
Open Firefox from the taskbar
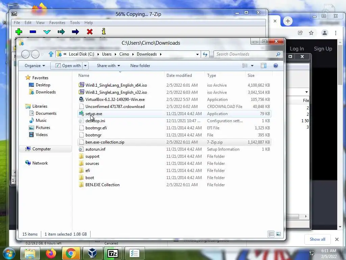pos(51,253)
